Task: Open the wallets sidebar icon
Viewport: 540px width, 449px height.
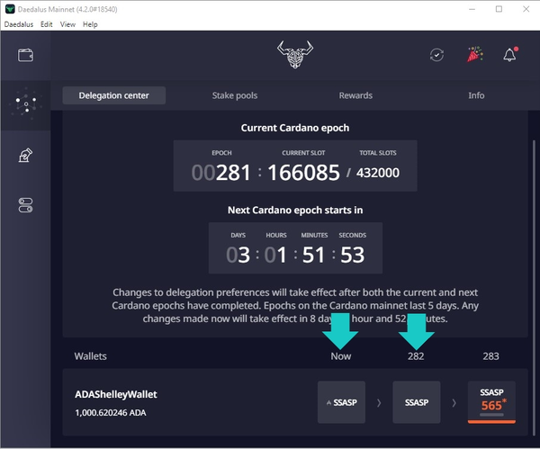Action: point(25,55)
